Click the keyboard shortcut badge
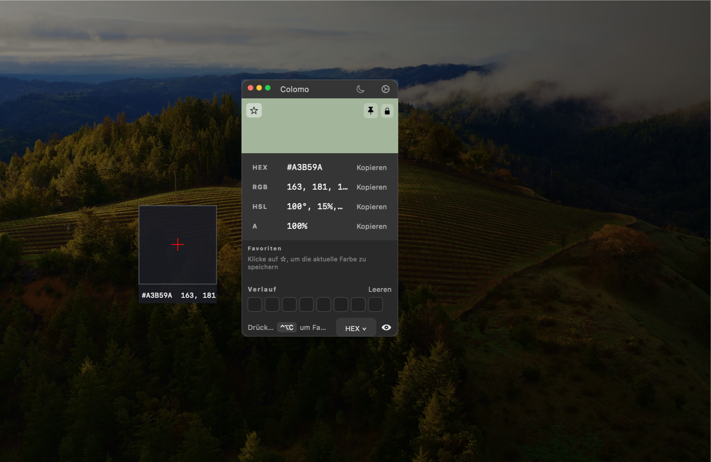 click(287, 327)
